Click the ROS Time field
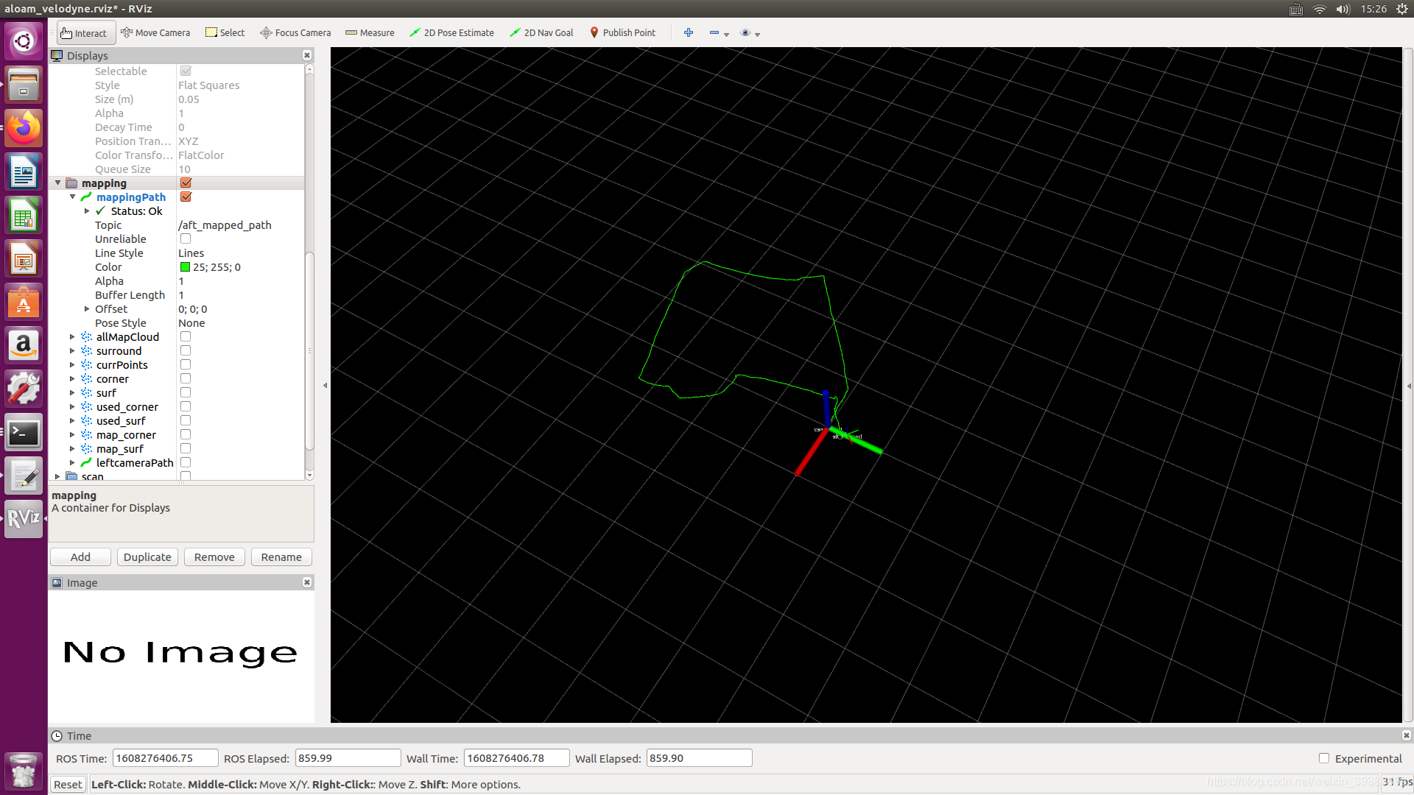 point(165,759)
